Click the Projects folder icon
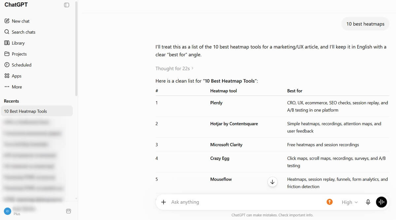The height and width of the screenshot is (220, 396). coord(7,54)
